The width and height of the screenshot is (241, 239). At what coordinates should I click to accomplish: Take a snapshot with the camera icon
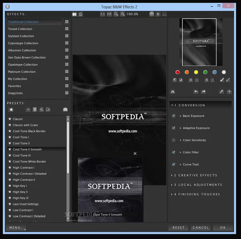coord(65,109)
